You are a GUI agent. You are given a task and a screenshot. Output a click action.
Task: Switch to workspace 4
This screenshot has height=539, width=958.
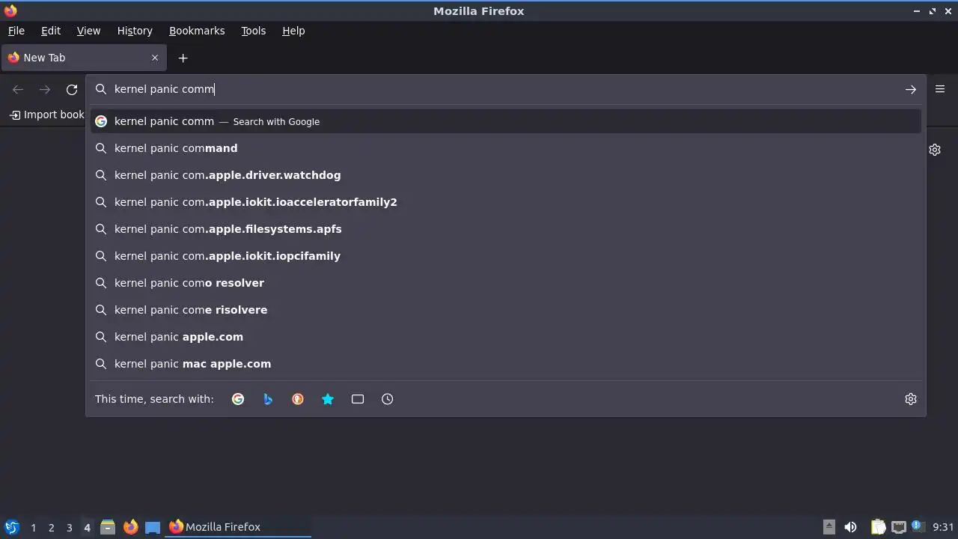(87, 528)
